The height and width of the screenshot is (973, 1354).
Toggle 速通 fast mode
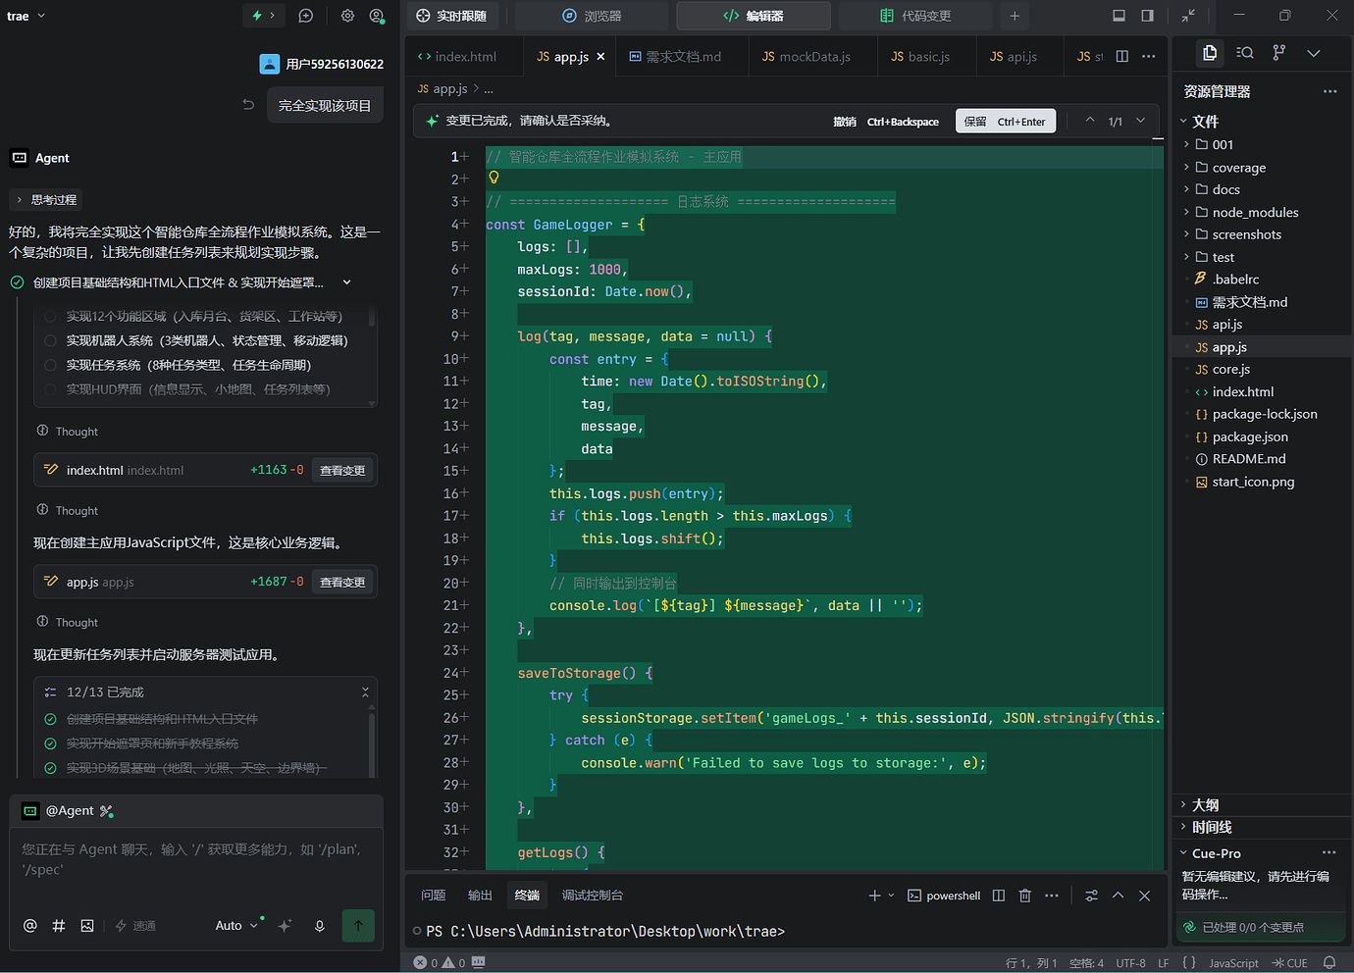pos(135,925)
